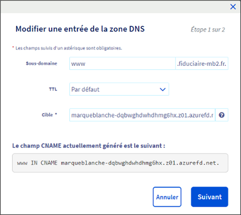Click the mandatory fields asterisk note
Viewport: 241px width, 215px height.
(x=67, y=48)
